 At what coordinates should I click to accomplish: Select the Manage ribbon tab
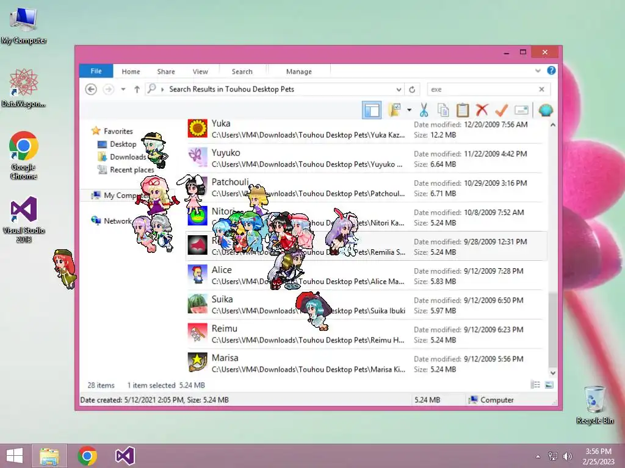tap(299, 72)
